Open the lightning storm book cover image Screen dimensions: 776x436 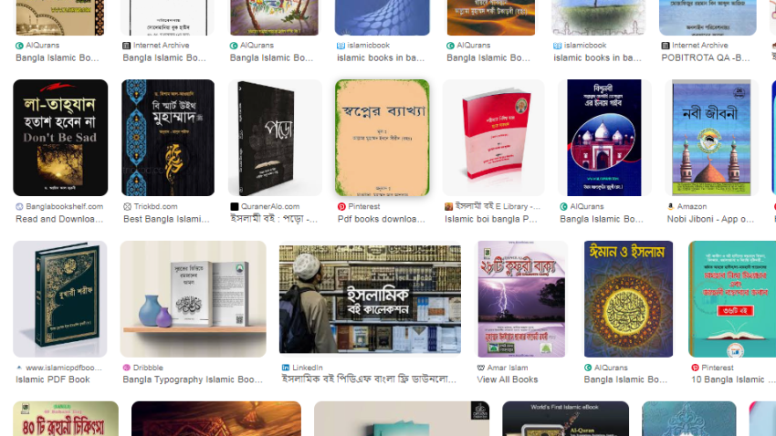tap(521, 299)
